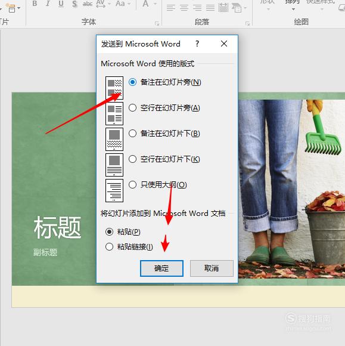Justify text in paragraph group
The height and width of the screenshot is (346, 345).
(x=210, y=8)
